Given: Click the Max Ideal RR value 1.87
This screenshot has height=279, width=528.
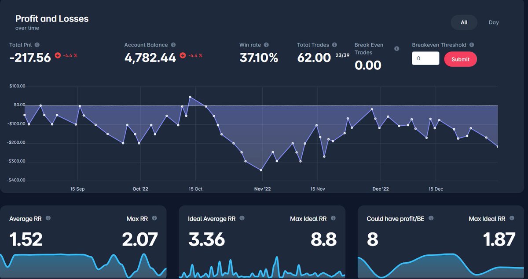Looking at the screenshot, I should point(499,239).
